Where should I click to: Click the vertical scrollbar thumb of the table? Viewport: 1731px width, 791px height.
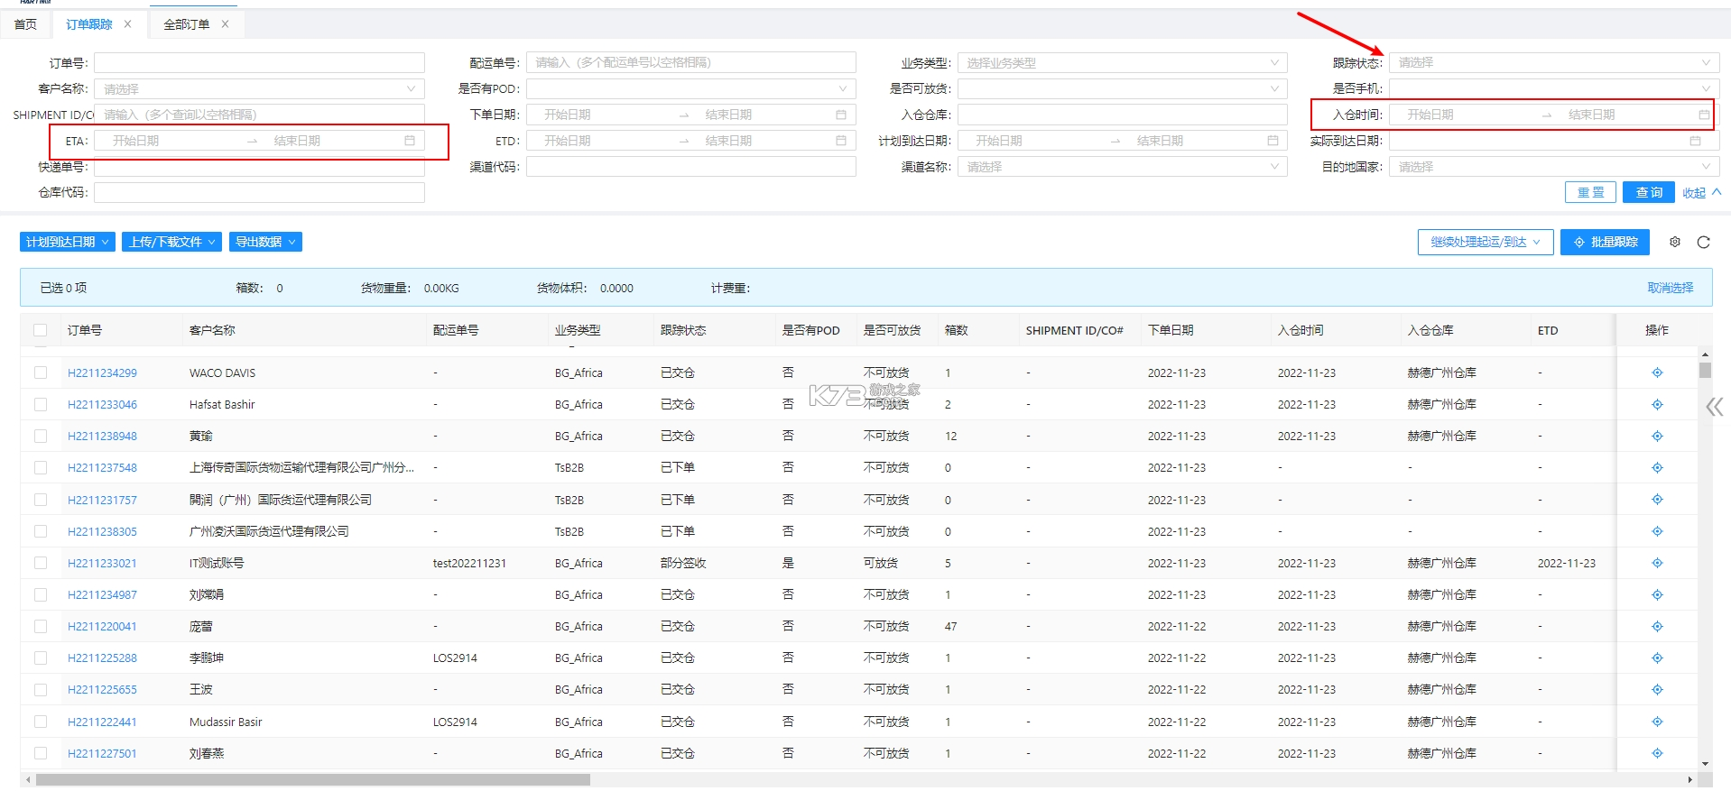tap(1705, 370)
